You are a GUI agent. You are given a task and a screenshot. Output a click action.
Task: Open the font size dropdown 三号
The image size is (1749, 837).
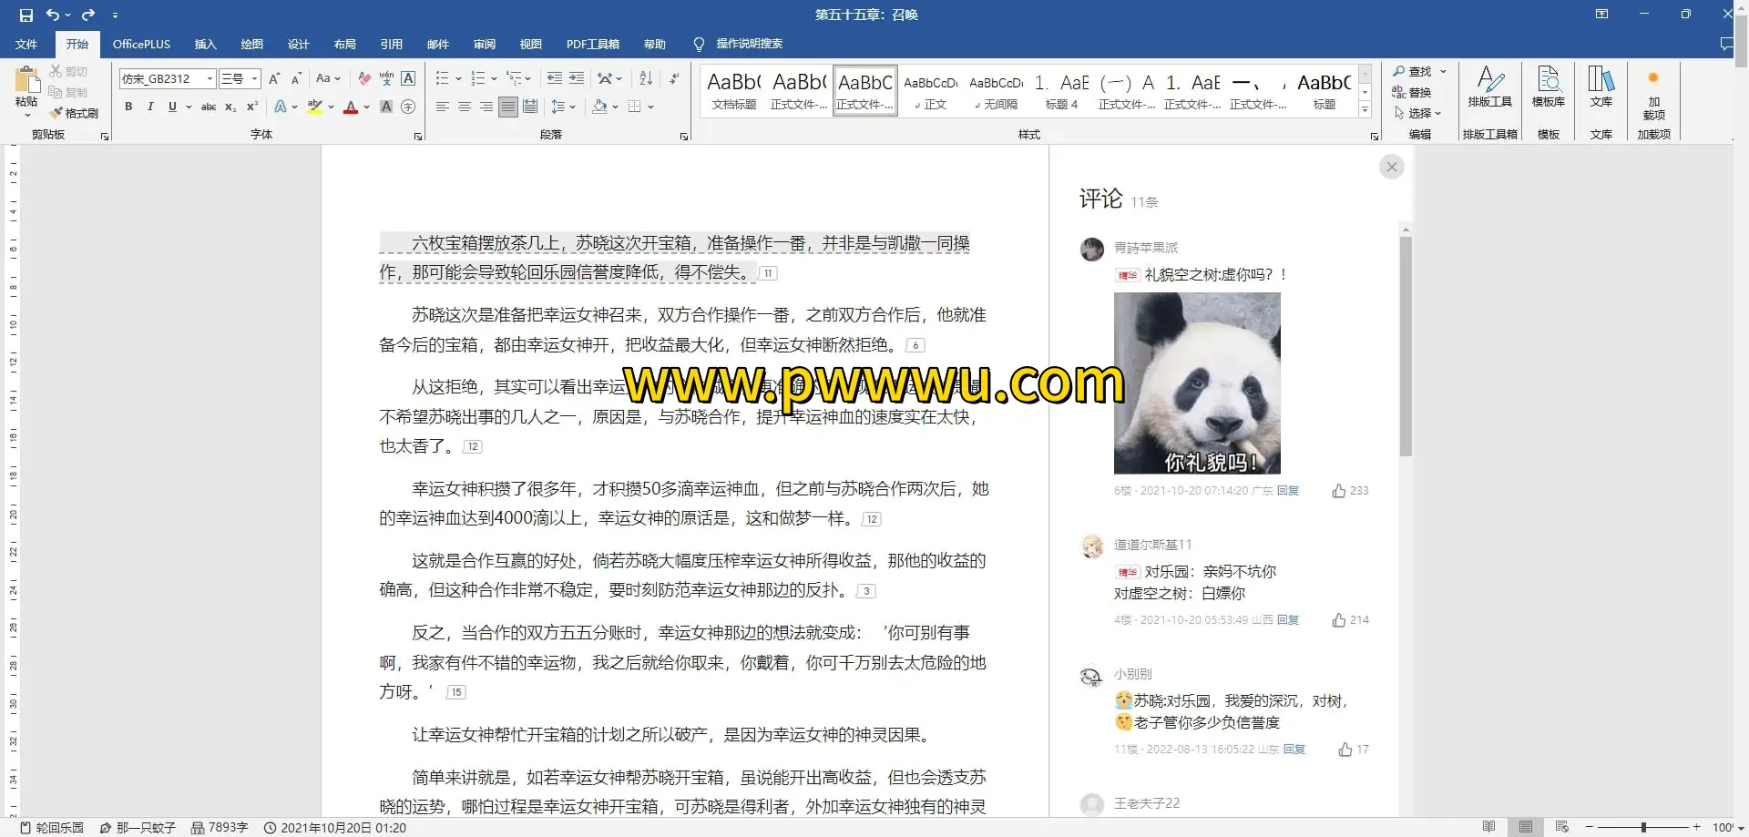click(255, 78)
